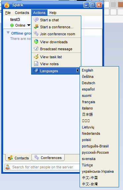Click the Join conference room icon

click(36, 34)
